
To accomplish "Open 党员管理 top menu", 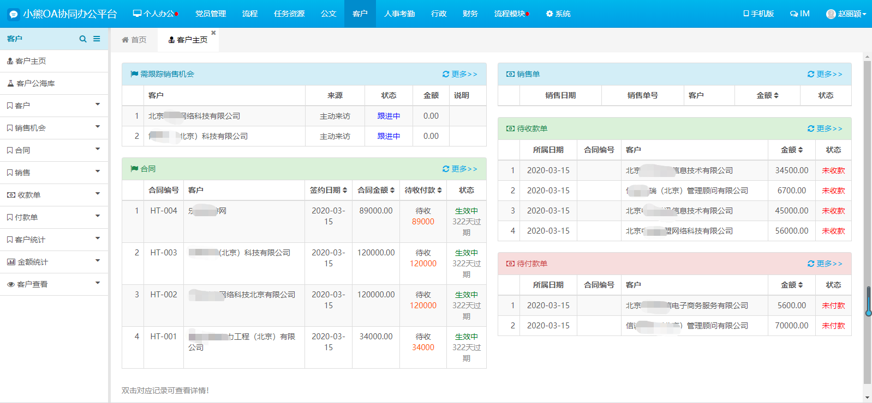I will (211, 14).
